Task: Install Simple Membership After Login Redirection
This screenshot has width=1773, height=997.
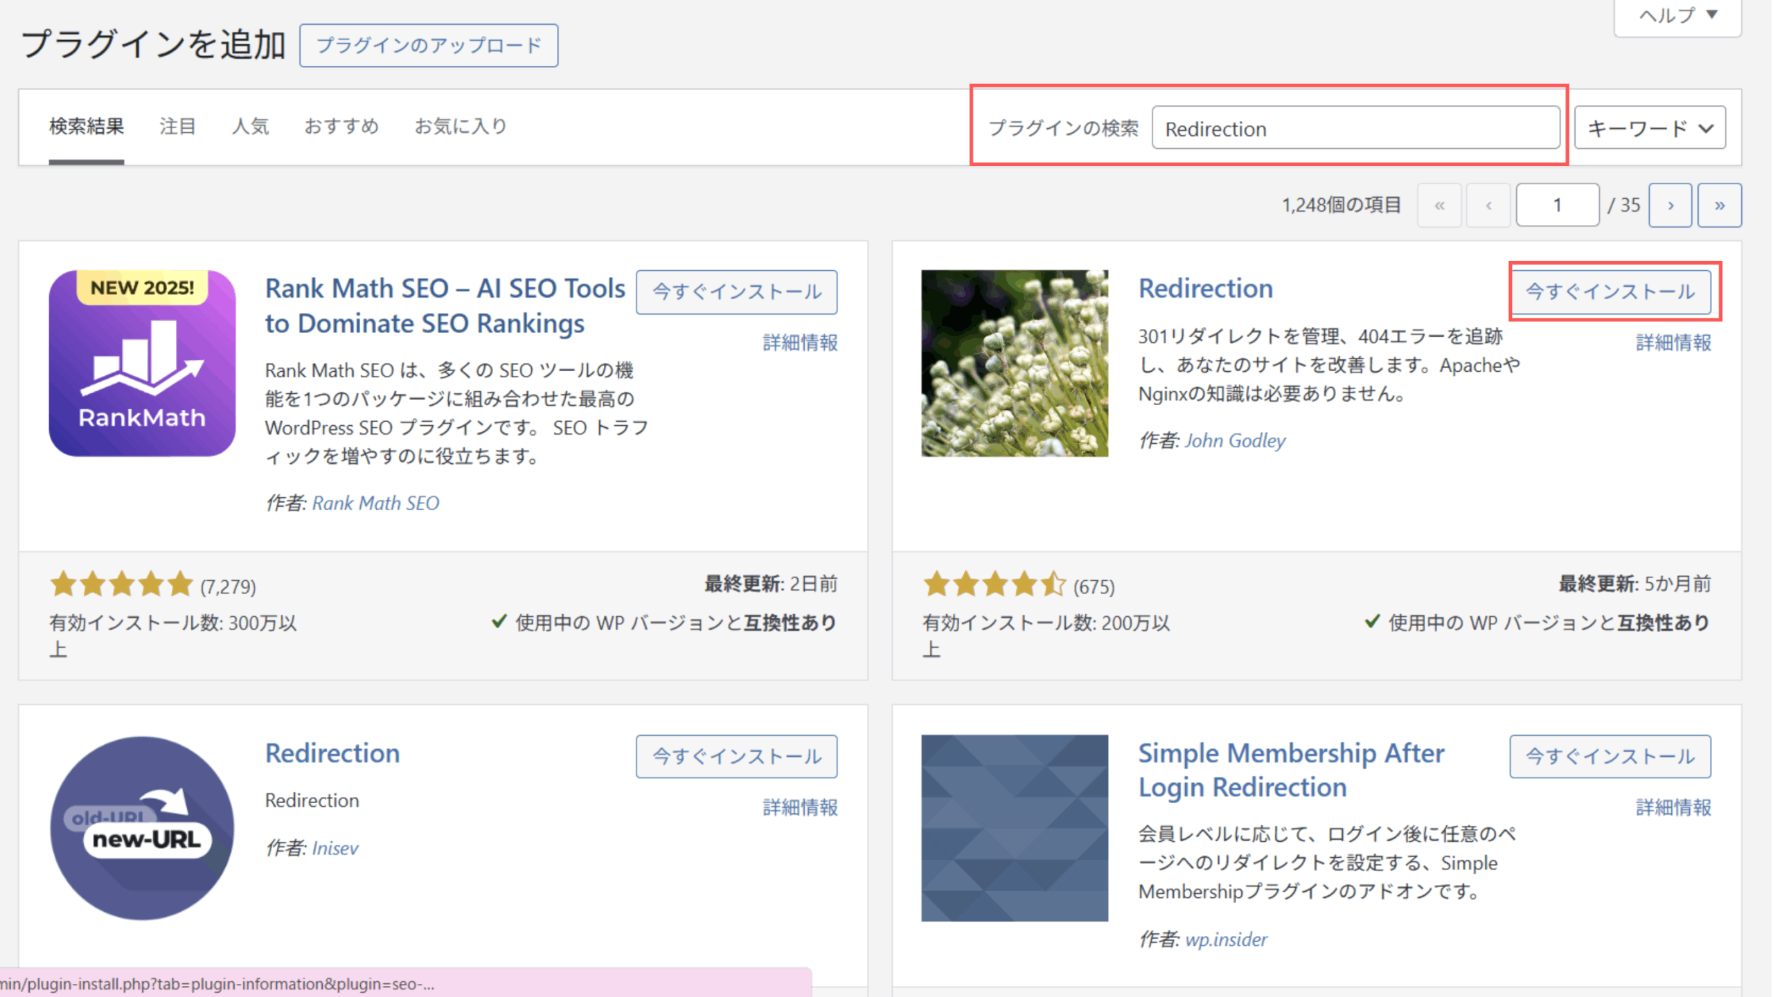Action: click(x=1610, y=756)
